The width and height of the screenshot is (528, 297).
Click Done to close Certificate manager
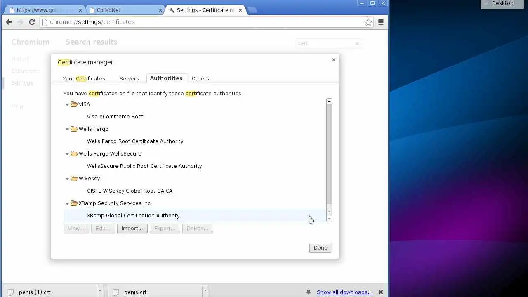(x=321, y=247)
